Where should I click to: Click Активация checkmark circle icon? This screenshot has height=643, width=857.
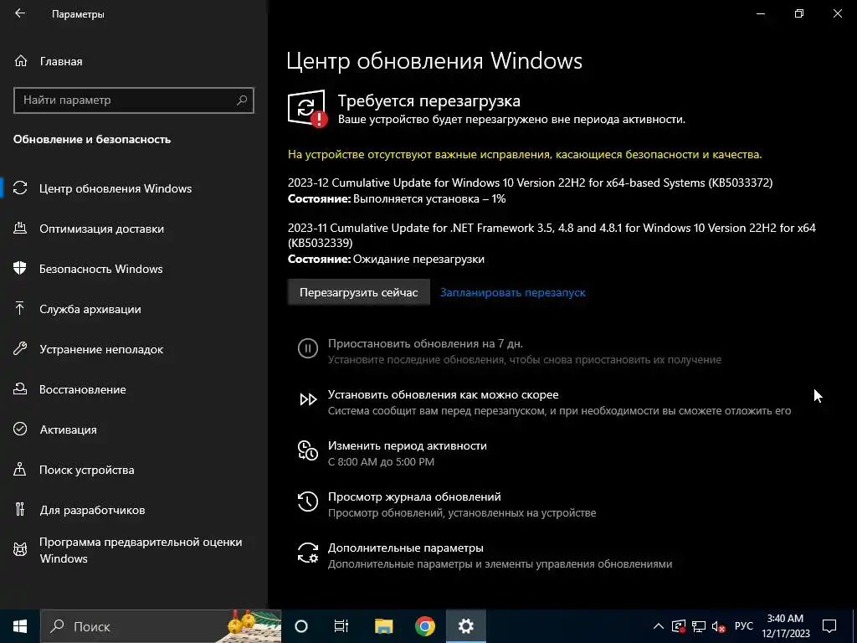point(20,430)
